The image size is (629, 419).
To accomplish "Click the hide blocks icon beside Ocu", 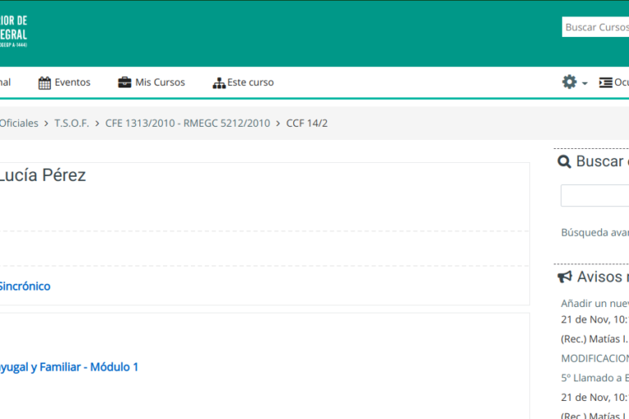I will point(606,83).
